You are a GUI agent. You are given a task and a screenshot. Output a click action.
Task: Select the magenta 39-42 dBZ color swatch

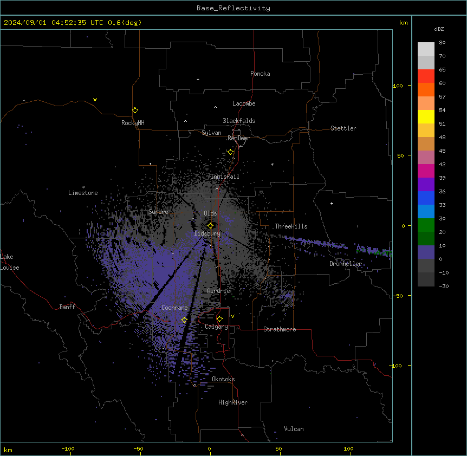coord(426,171)
